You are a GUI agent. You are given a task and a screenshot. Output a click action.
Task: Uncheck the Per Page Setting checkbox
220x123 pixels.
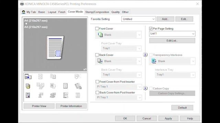(151, 29)
